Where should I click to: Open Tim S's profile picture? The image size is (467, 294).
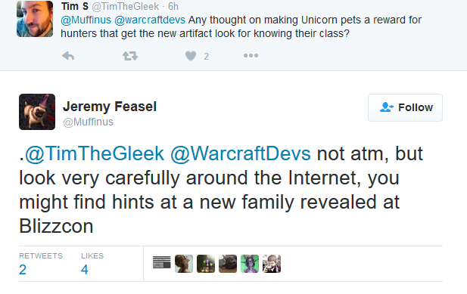[x=35, y=19]
